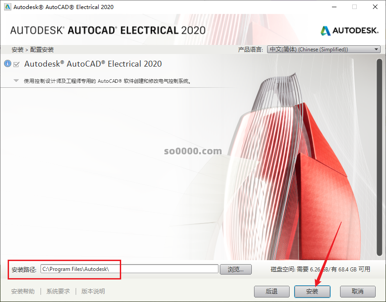The width and height of the screenshot is (386, 302).
Task: Expand the product description disclosure triangle
Action: [x=16, y=81]
